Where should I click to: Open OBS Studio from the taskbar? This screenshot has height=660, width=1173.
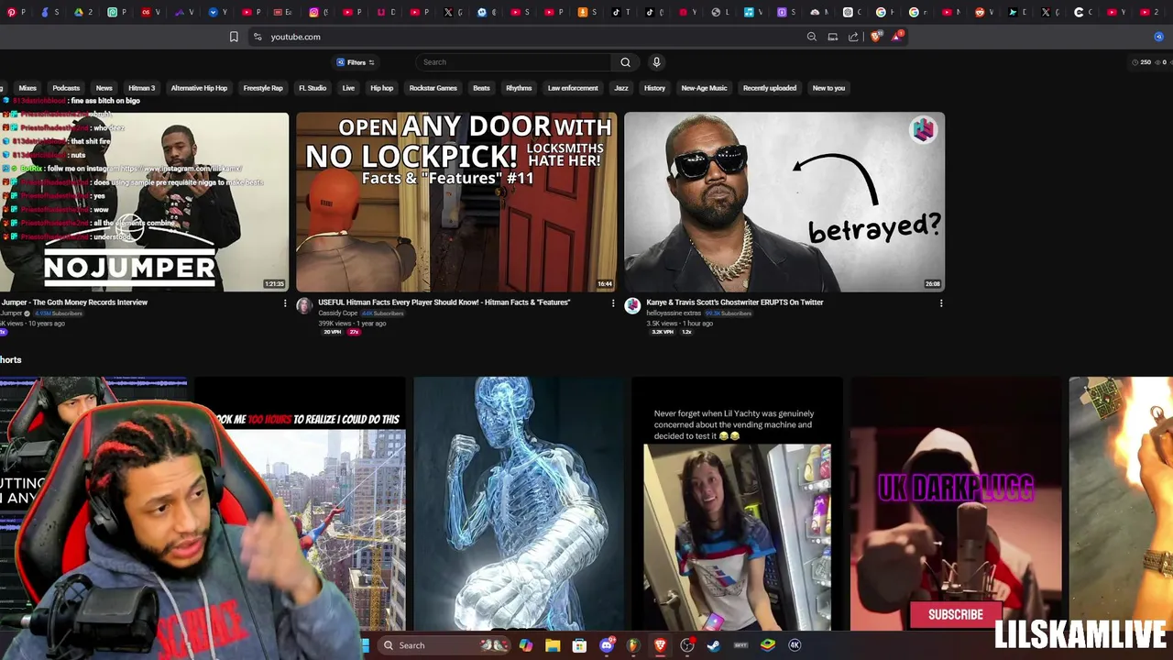click(687, 645)
